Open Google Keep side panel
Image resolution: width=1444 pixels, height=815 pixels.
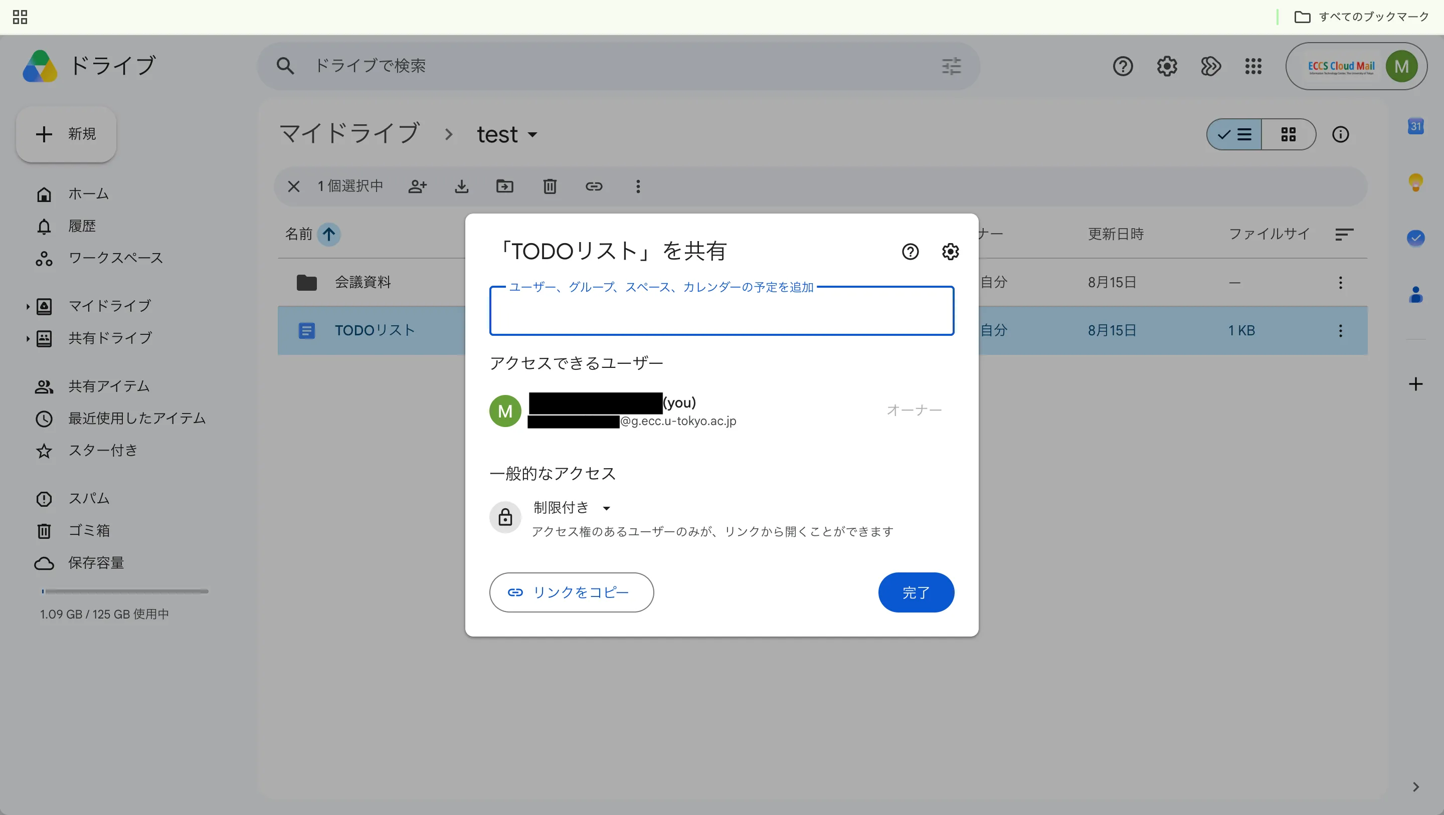point(1416,182)
